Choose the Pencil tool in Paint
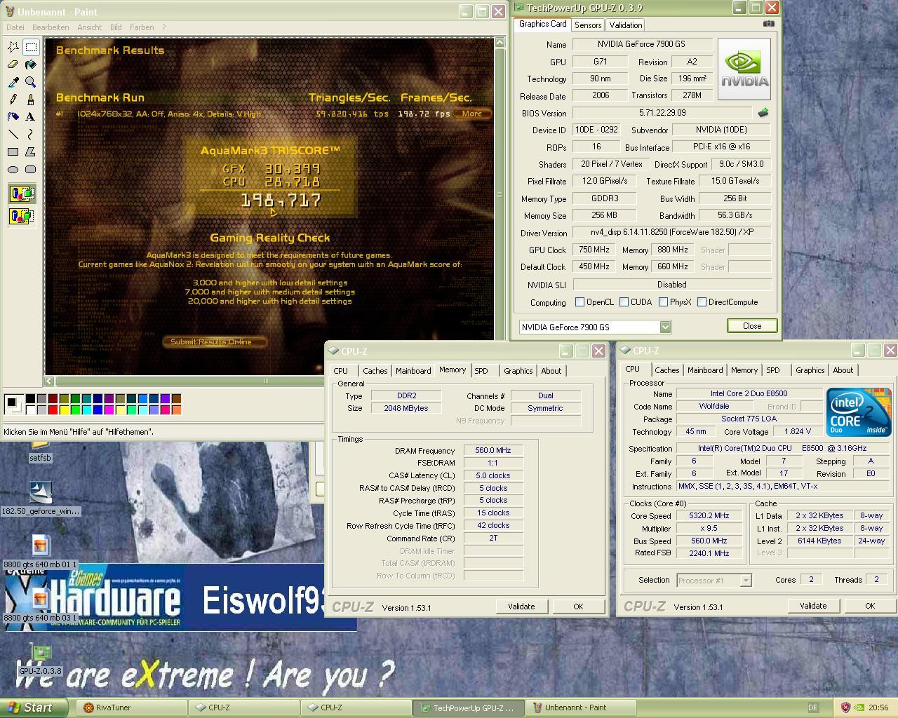 coord(13,100)
